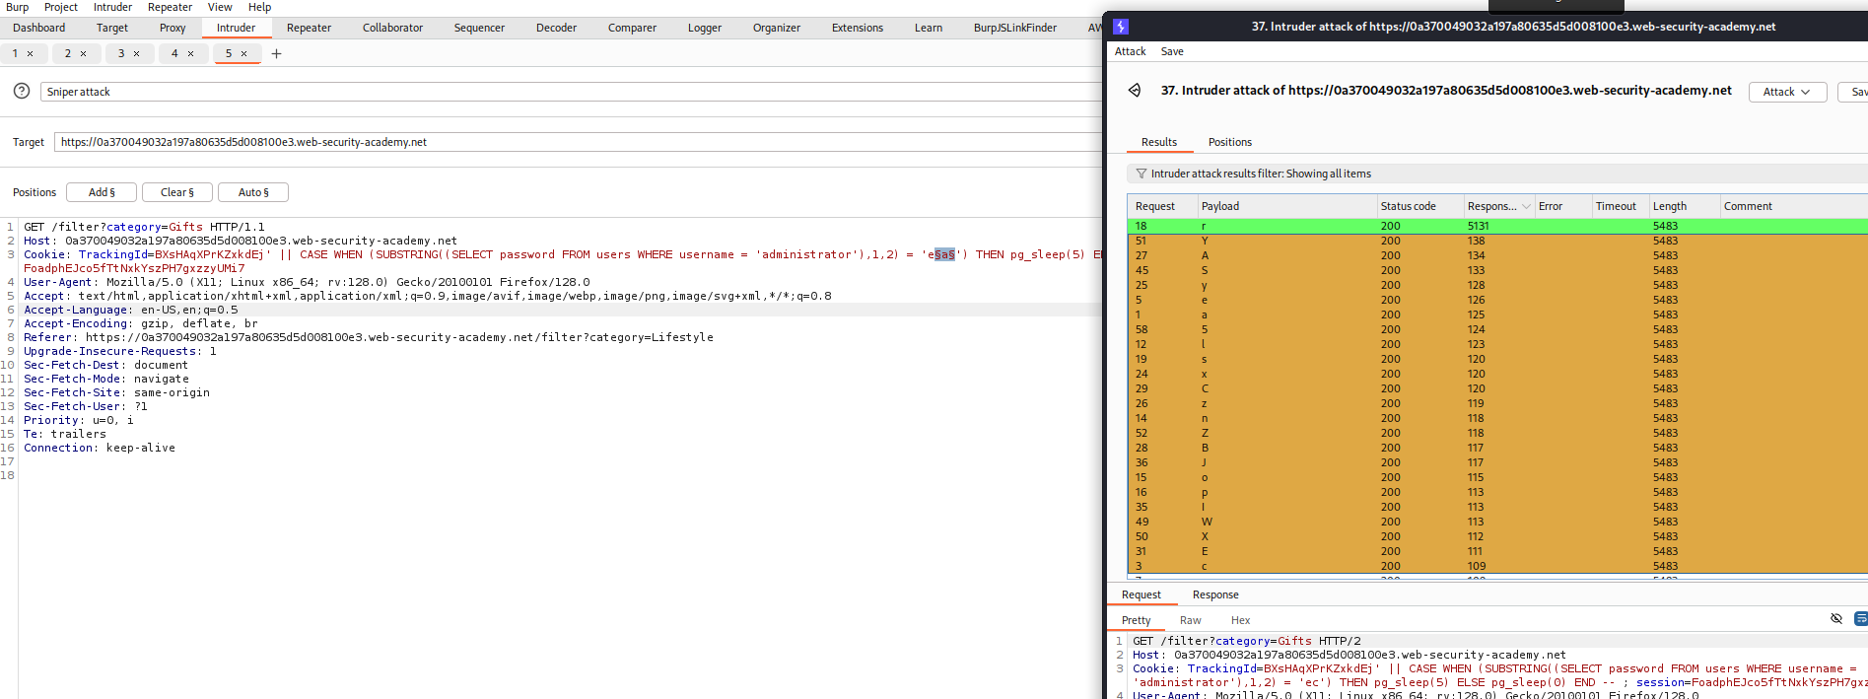The image size is (1868, 699).
Task: Switch to the Learn tab
Action: tap(929, 28)
